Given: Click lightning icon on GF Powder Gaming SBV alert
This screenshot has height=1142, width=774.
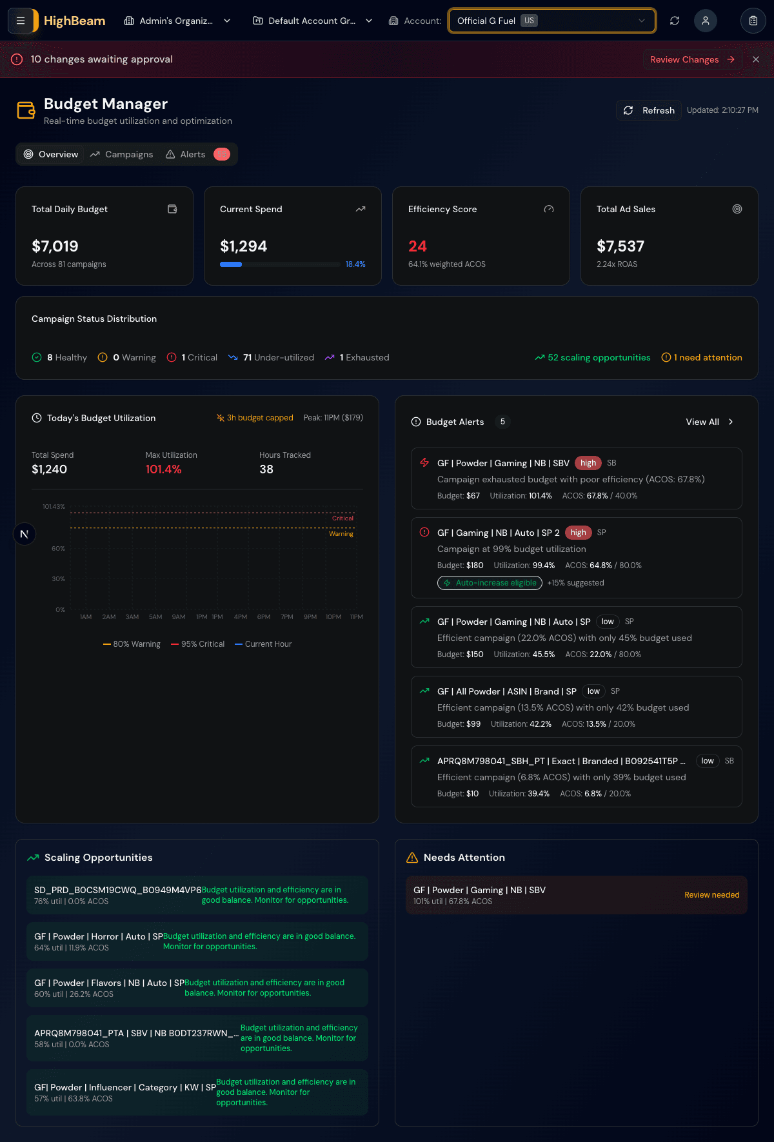Looking at the screenshot, I should pyautogui.click(x=424, y=462).
